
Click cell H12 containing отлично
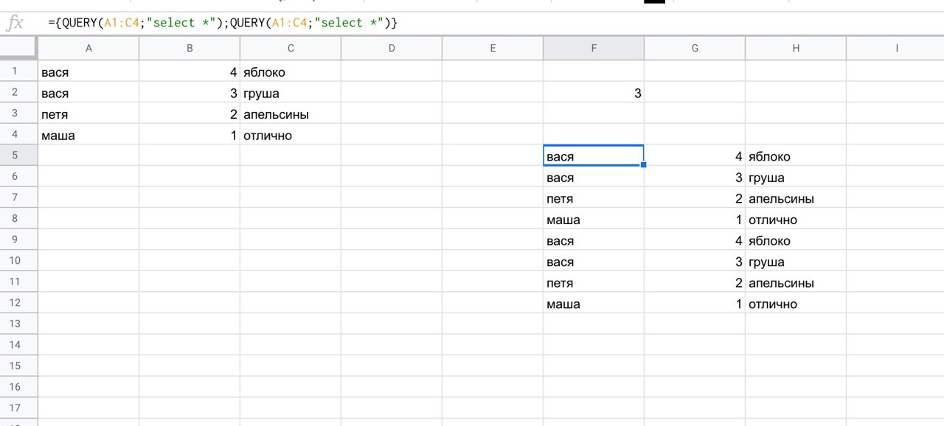796,304
